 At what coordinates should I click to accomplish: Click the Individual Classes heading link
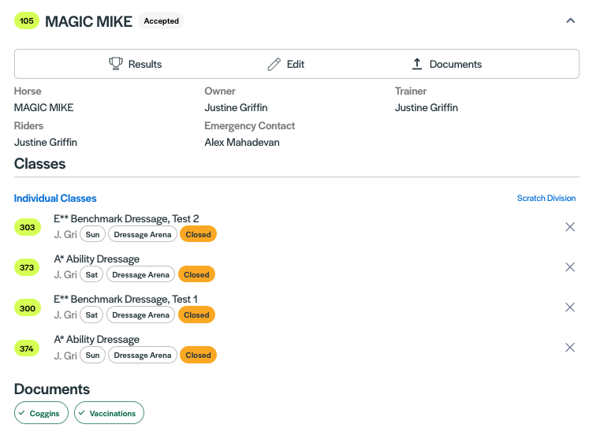click(x=55, y=198)
